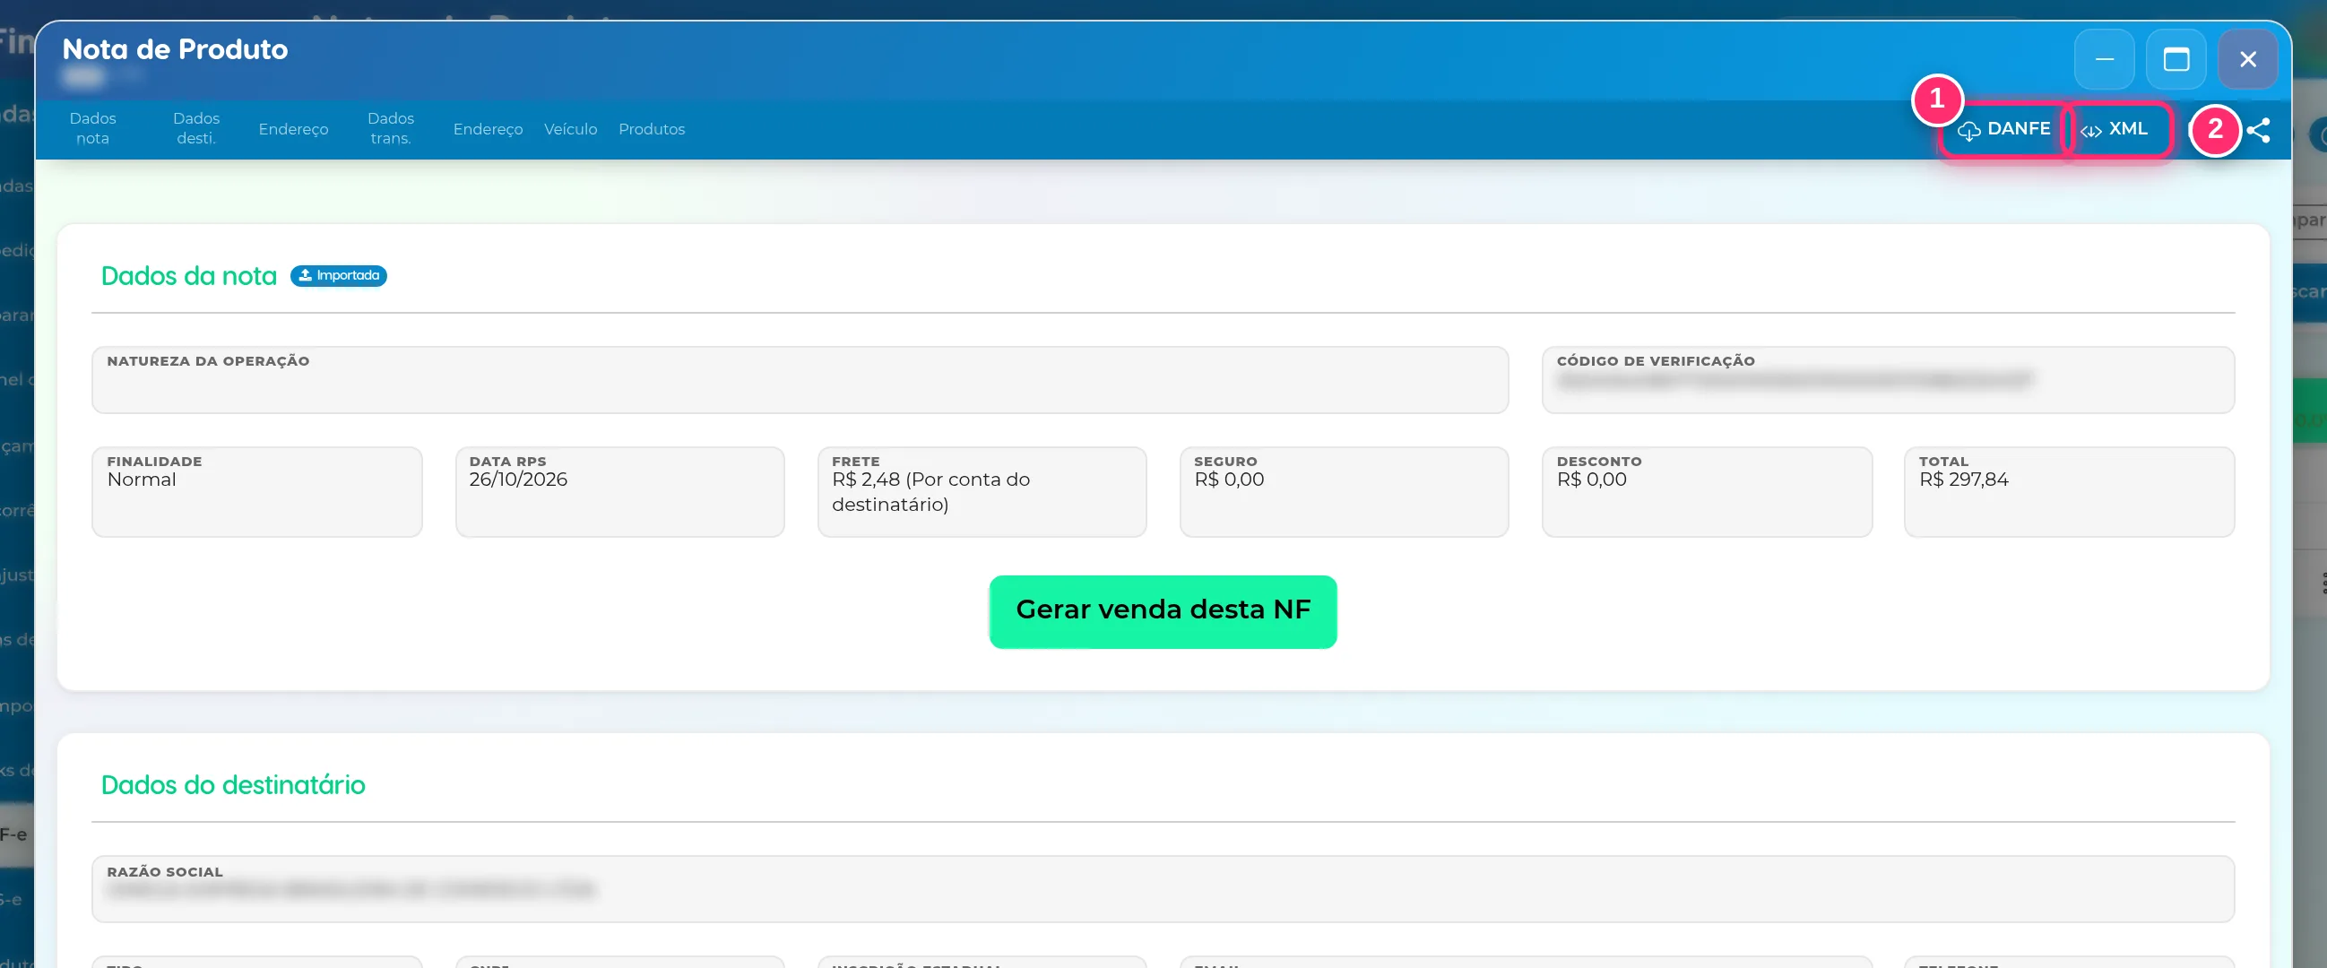This screenshot has width=2327, height=968.
Task: Switch to Produtos tab
Action: [x=652, y=129]
